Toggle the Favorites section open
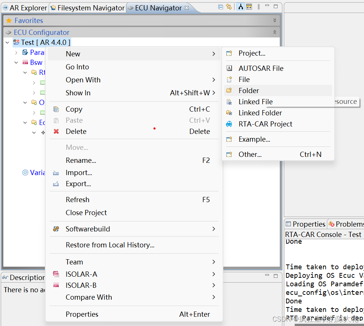The width and height of the screenshot is (364, 326). click(x=275, y=21)
